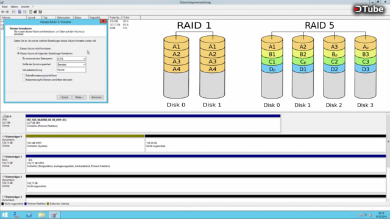Click the last toolbar settings icon
This screenshot has width=390, height=219.
[x=40, y=12]
